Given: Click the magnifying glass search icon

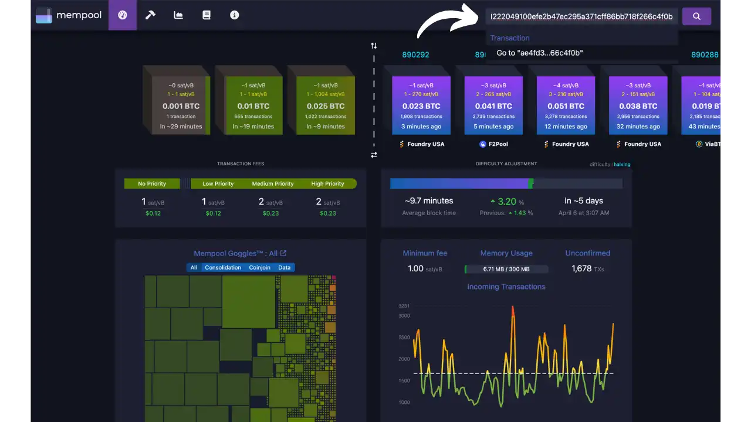Looking at the screenshot, I should [x=696, y=16].
